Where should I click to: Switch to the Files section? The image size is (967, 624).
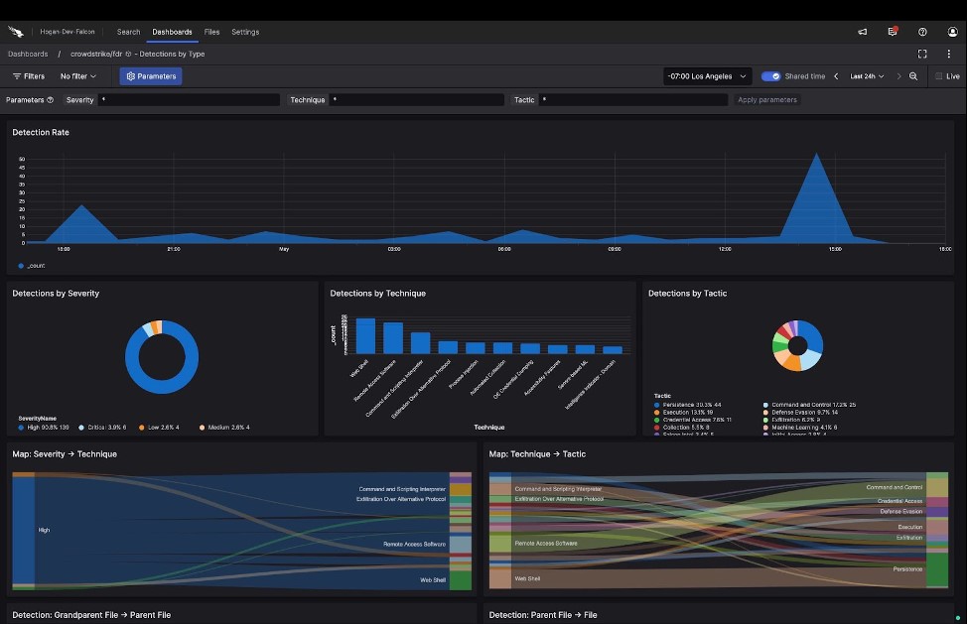click(211, 31)
